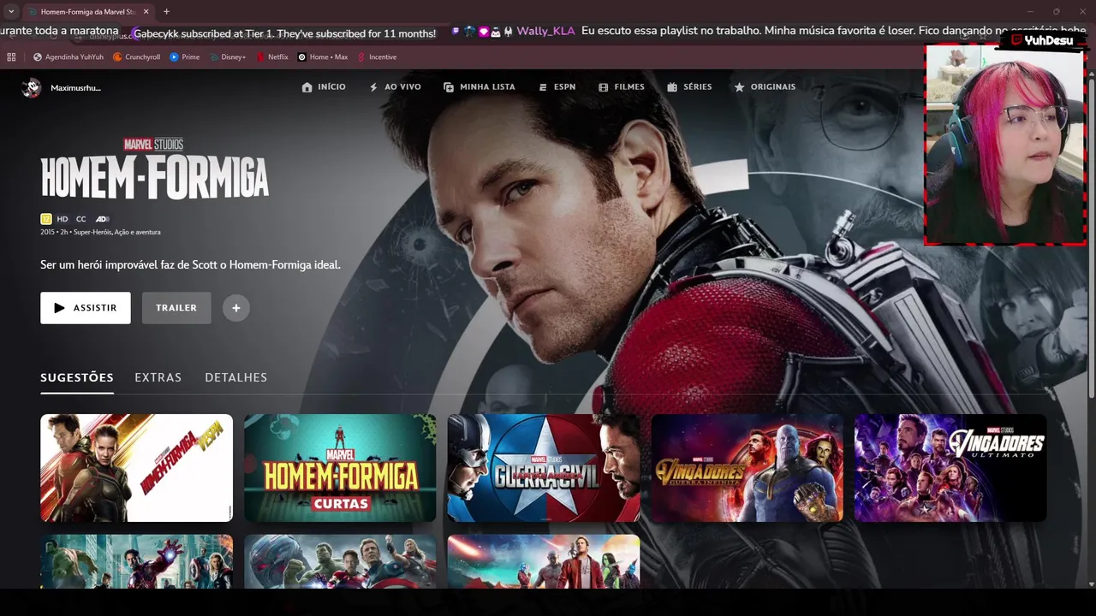Click the Wally_KLA chat username
Viewport: 1096px width, 616px height.
545,31
